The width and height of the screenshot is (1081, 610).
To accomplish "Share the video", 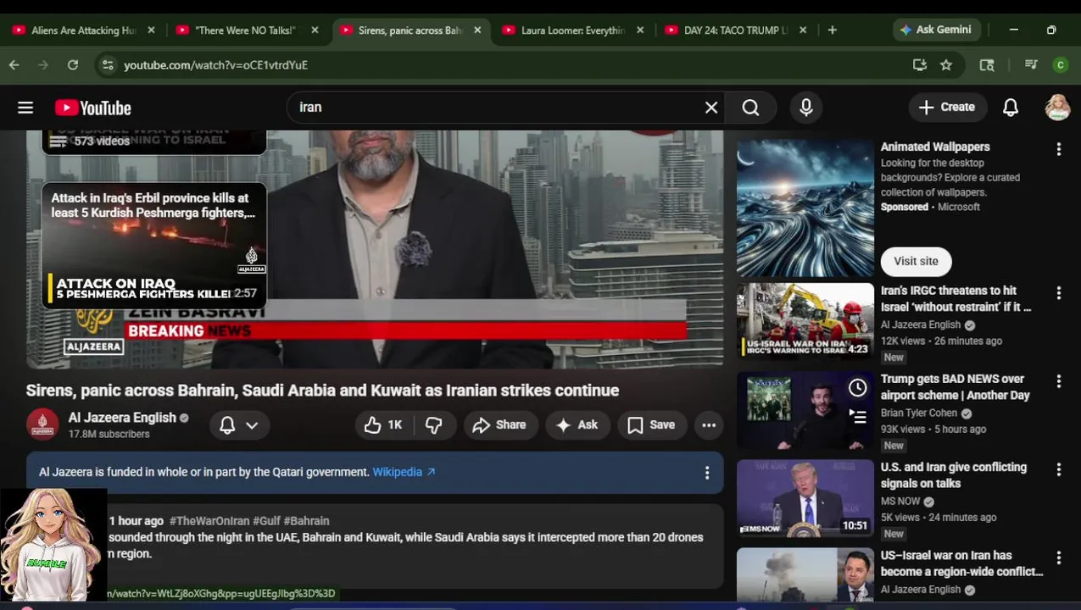I will [x=499, y=424].
